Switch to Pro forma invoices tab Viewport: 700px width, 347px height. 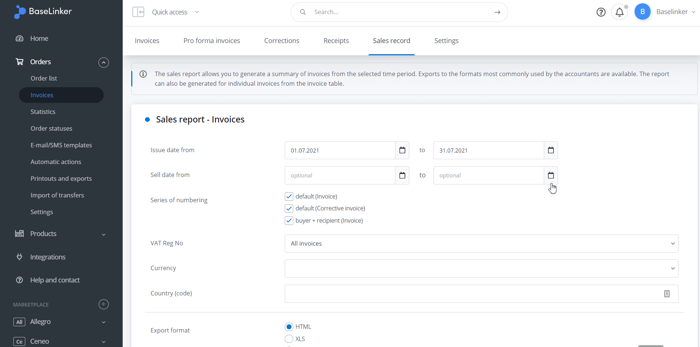tap(212, 41)
